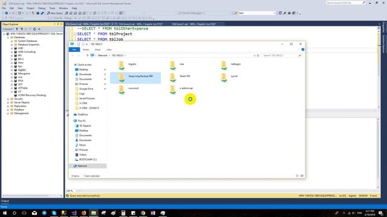The height and width of the screenshot is (217, 387).
Task: Open the View menu in SSMS
Action: tap(20, 8)
